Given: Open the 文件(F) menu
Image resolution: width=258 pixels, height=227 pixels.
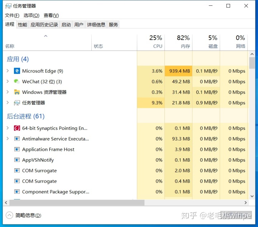Looking at the screenshot, I should pos(12,15).
